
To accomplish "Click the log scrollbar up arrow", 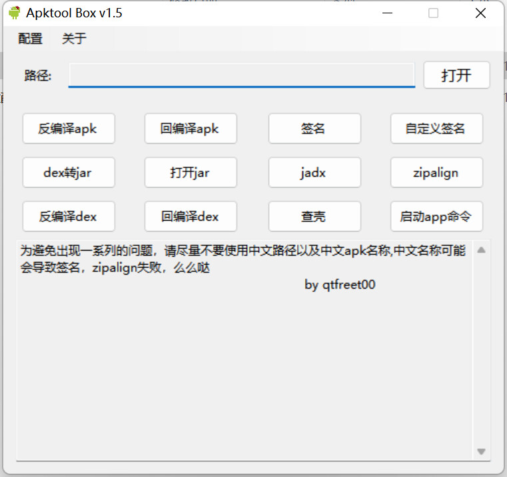I will click(481, 250).
